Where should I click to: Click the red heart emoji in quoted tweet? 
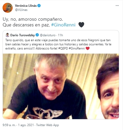pyautogui.click(x=87, y=48)
